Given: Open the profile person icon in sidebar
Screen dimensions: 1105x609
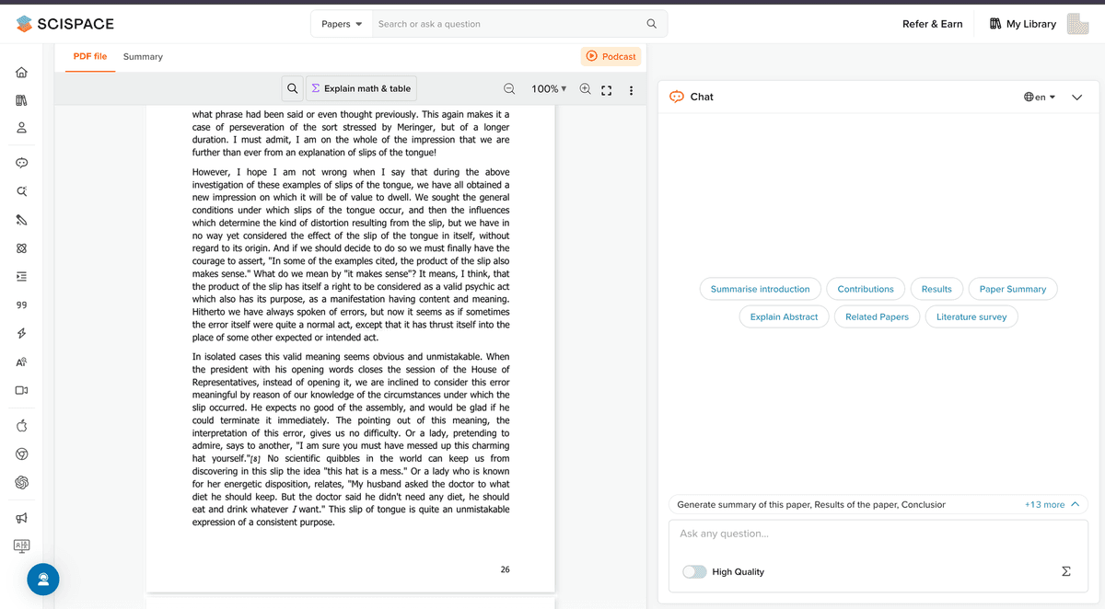Looking at the screenshot, I should click(x=21, y=128).
